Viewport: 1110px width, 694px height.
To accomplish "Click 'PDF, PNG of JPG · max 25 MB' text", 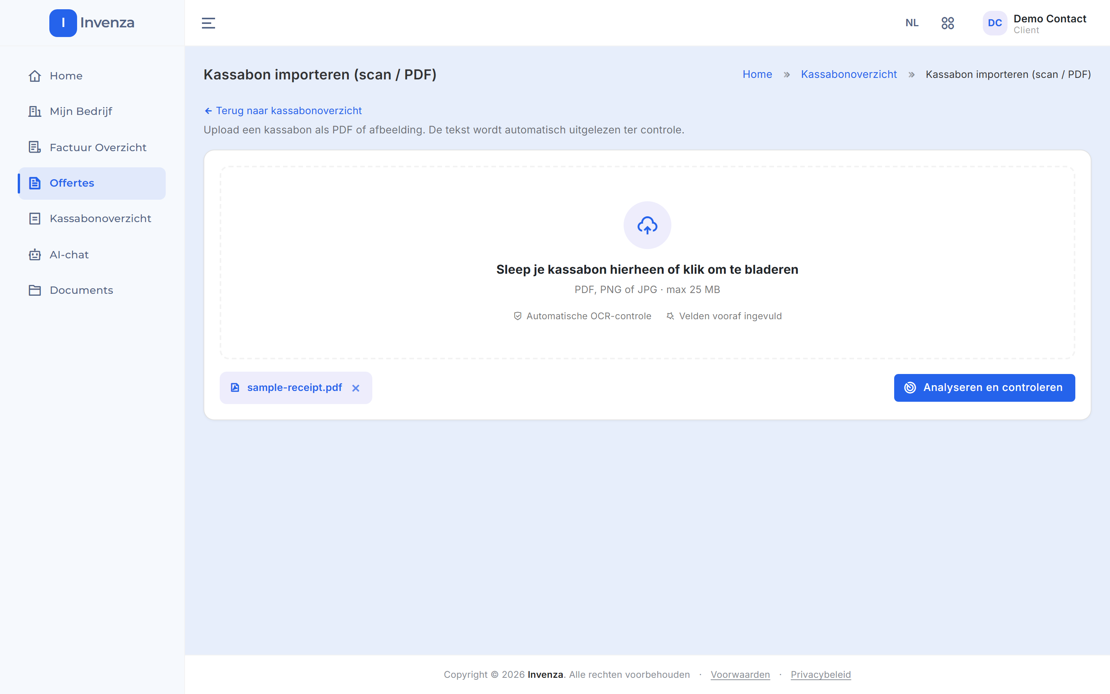I will tap(647, 290).
